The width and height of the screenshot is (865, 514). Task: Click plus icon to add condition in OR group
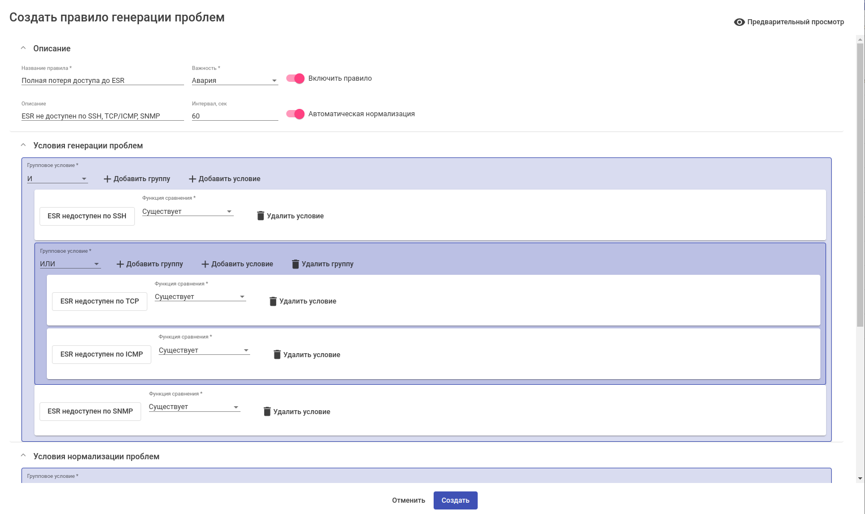pos(205,264)
